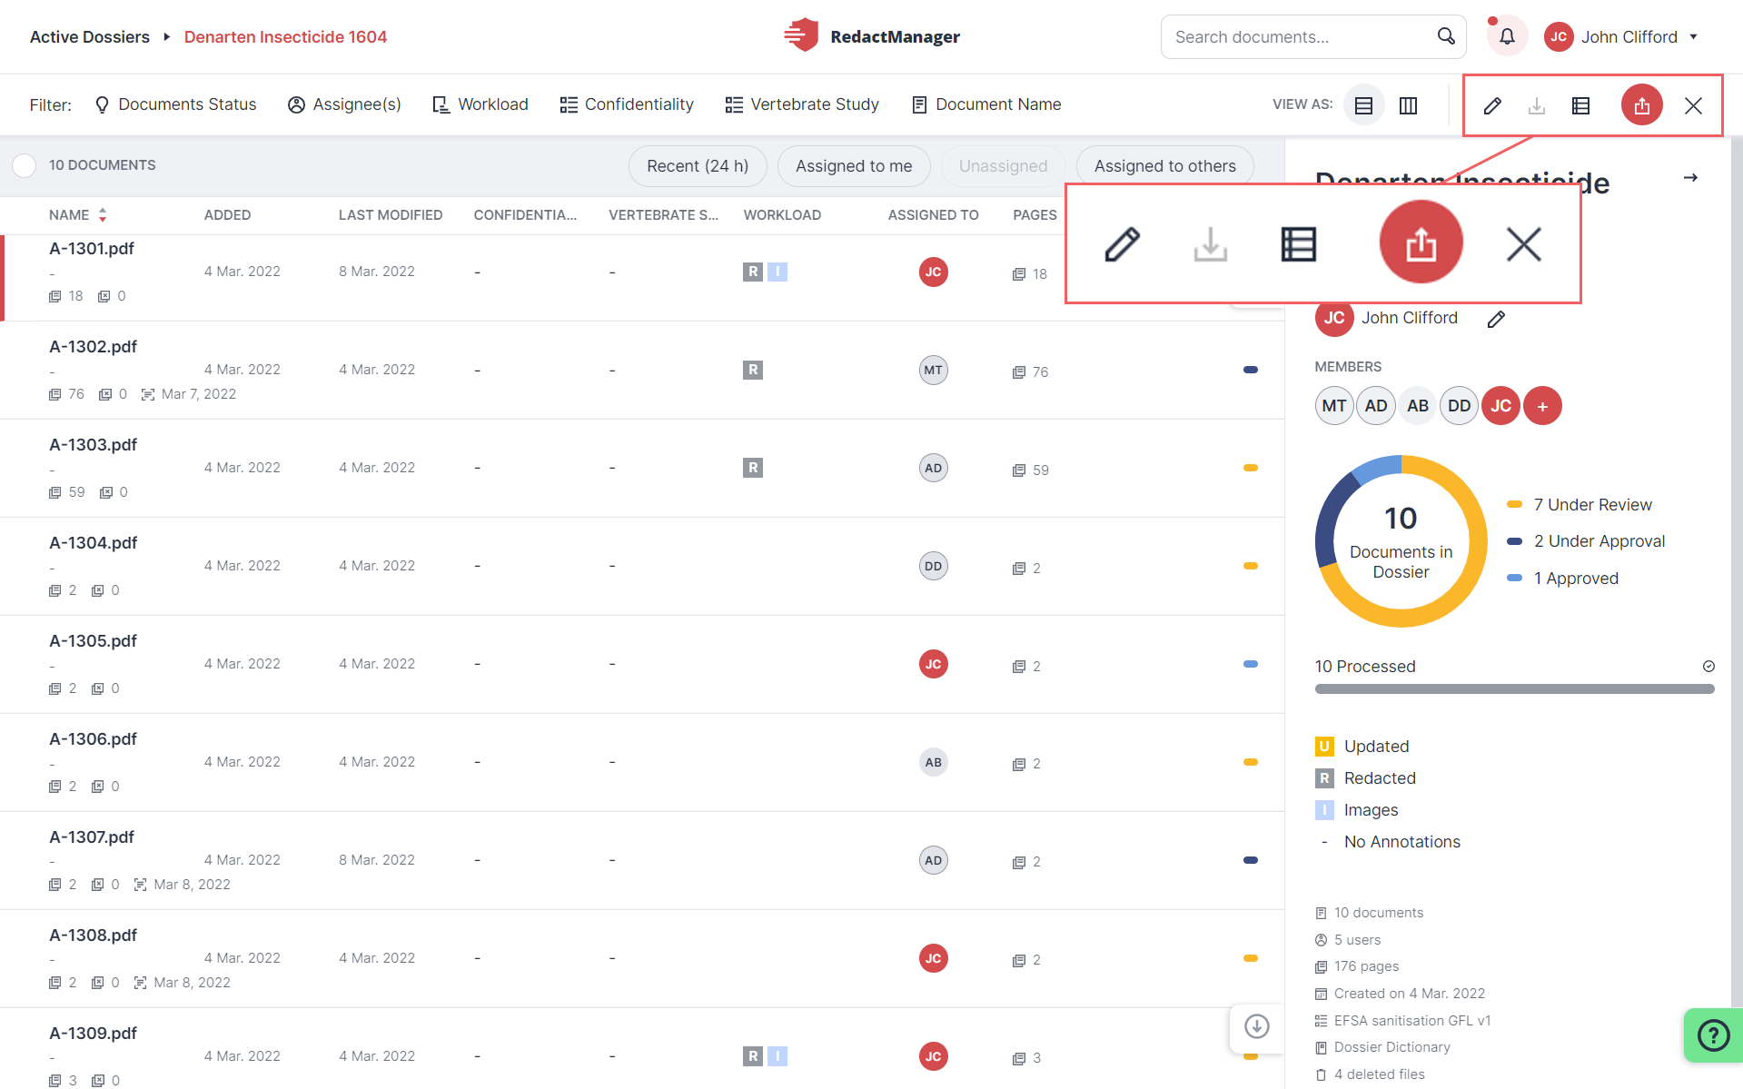Open document A-1307.pdf
1743x1089 pixels.
92,837
